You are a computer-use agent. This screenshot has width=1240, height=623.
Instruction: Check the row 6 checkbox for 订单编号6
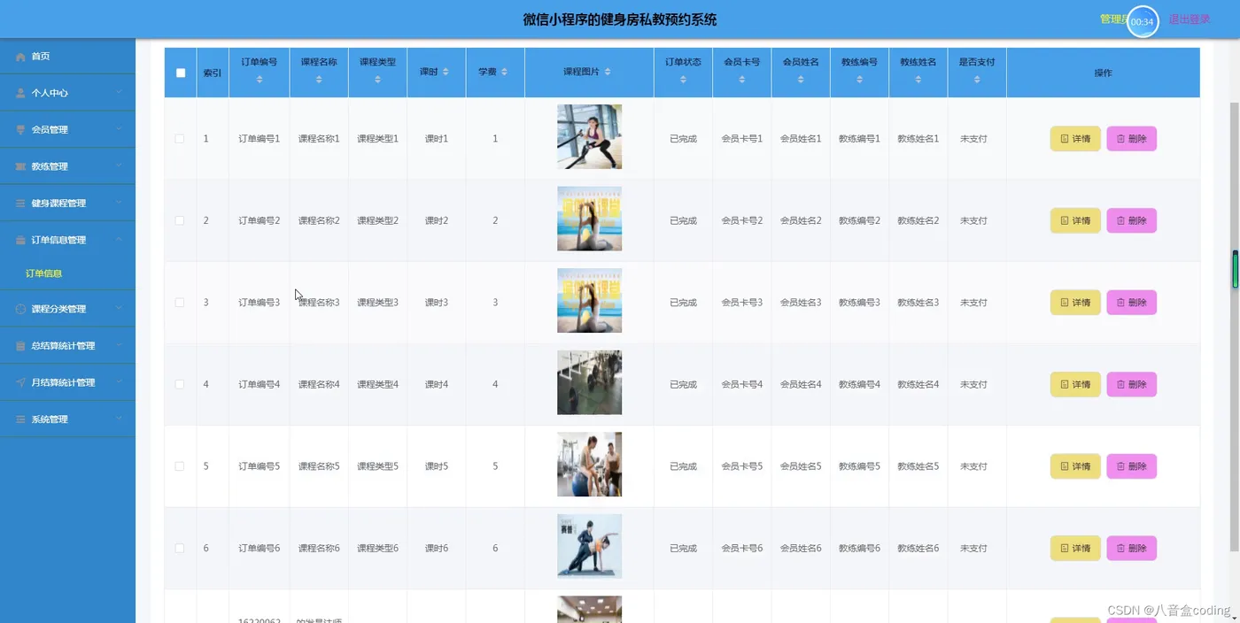tap(180, 549)
